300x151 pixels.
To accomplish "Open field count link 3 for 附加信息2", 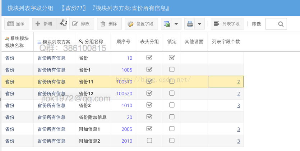I will coord(239,141).
